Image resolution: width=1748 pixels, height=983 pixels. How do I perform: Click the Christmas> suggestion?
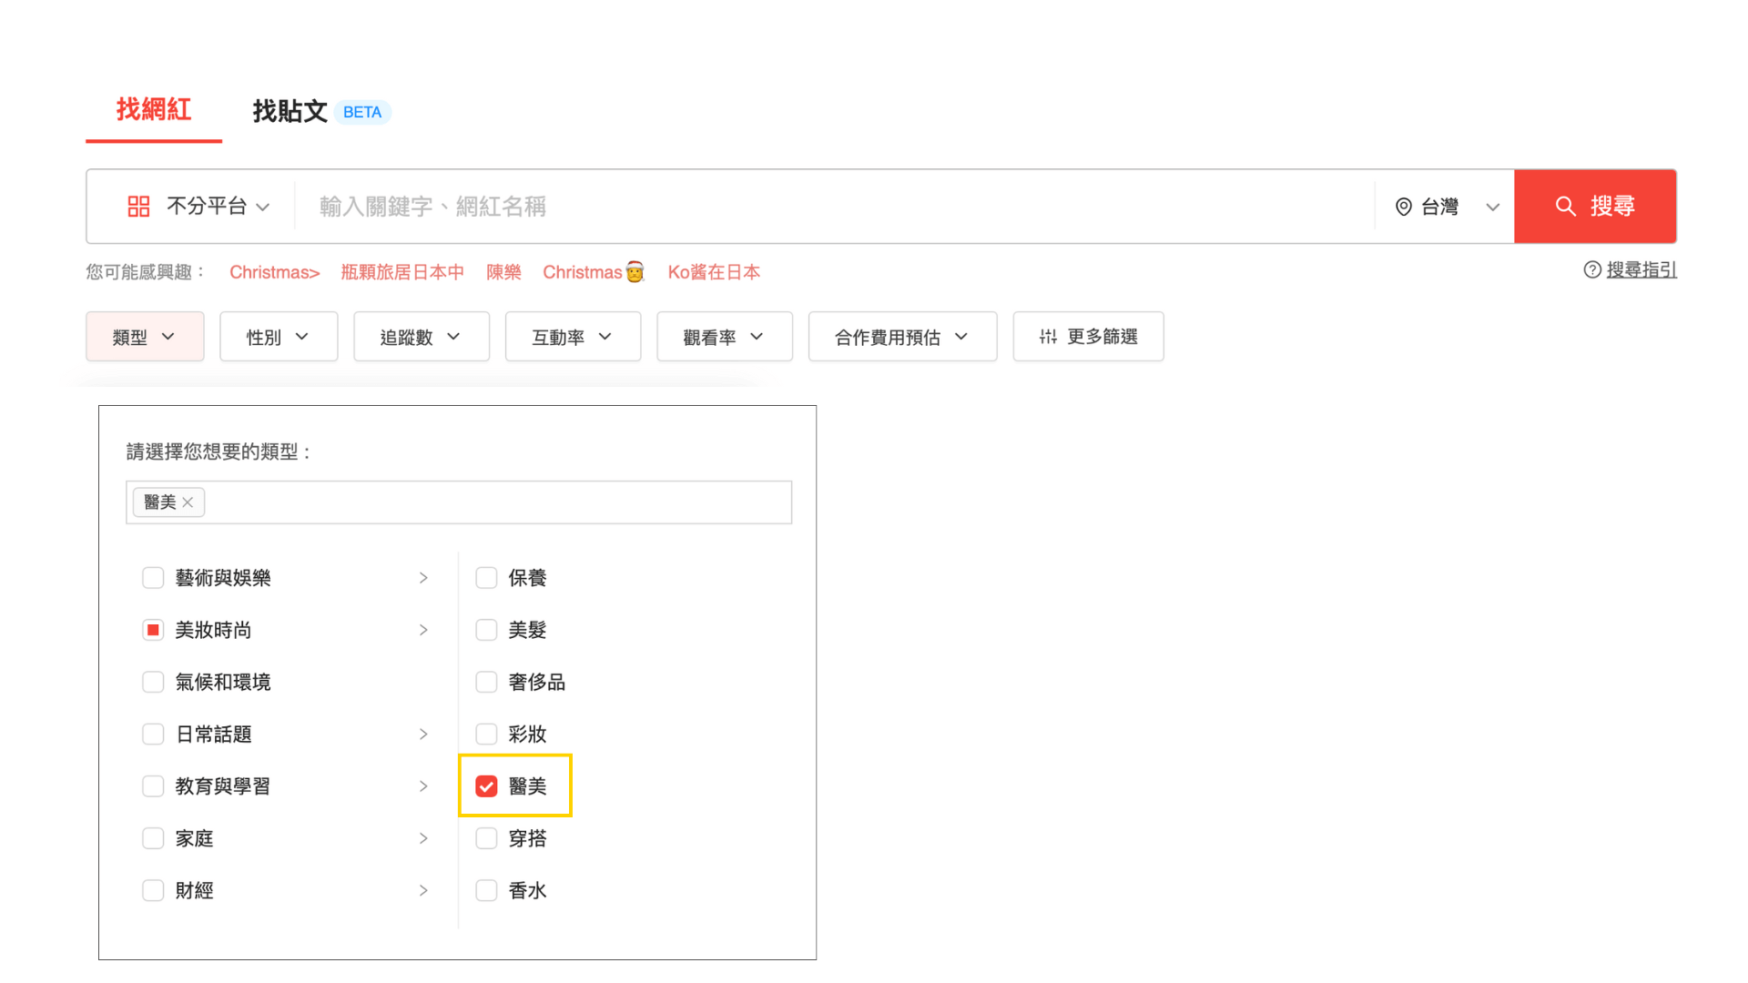[274, 272]
